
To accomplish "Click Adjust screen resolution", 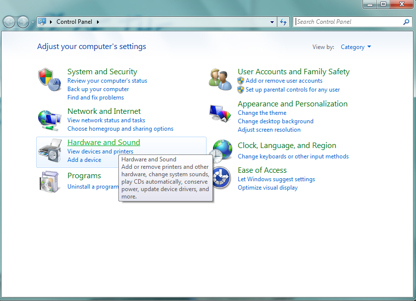I will (269, 130).
